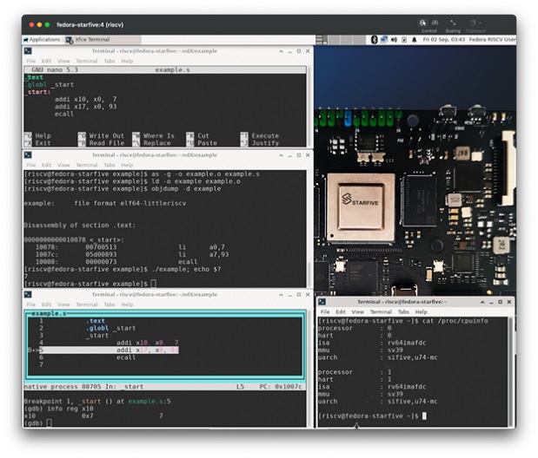
Task: Click the terminal icon in cpuinfo window titlebar
Action: click(x=322, y=302)
